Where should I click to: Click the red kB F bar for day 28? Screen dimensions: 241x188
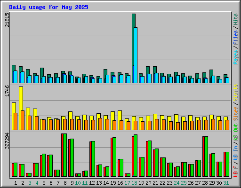click(x=203, y=157)
